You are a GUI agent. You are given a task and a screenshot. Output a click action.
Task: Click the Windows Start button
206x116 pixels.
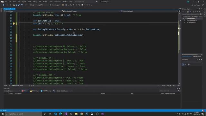pyautogui.click(x=3, y=114)
